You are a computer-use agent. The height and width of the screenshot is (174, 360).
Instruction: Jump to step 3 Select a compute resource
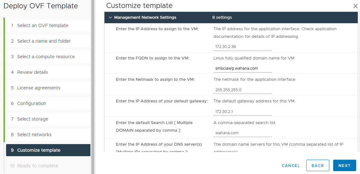click(46, 57)
